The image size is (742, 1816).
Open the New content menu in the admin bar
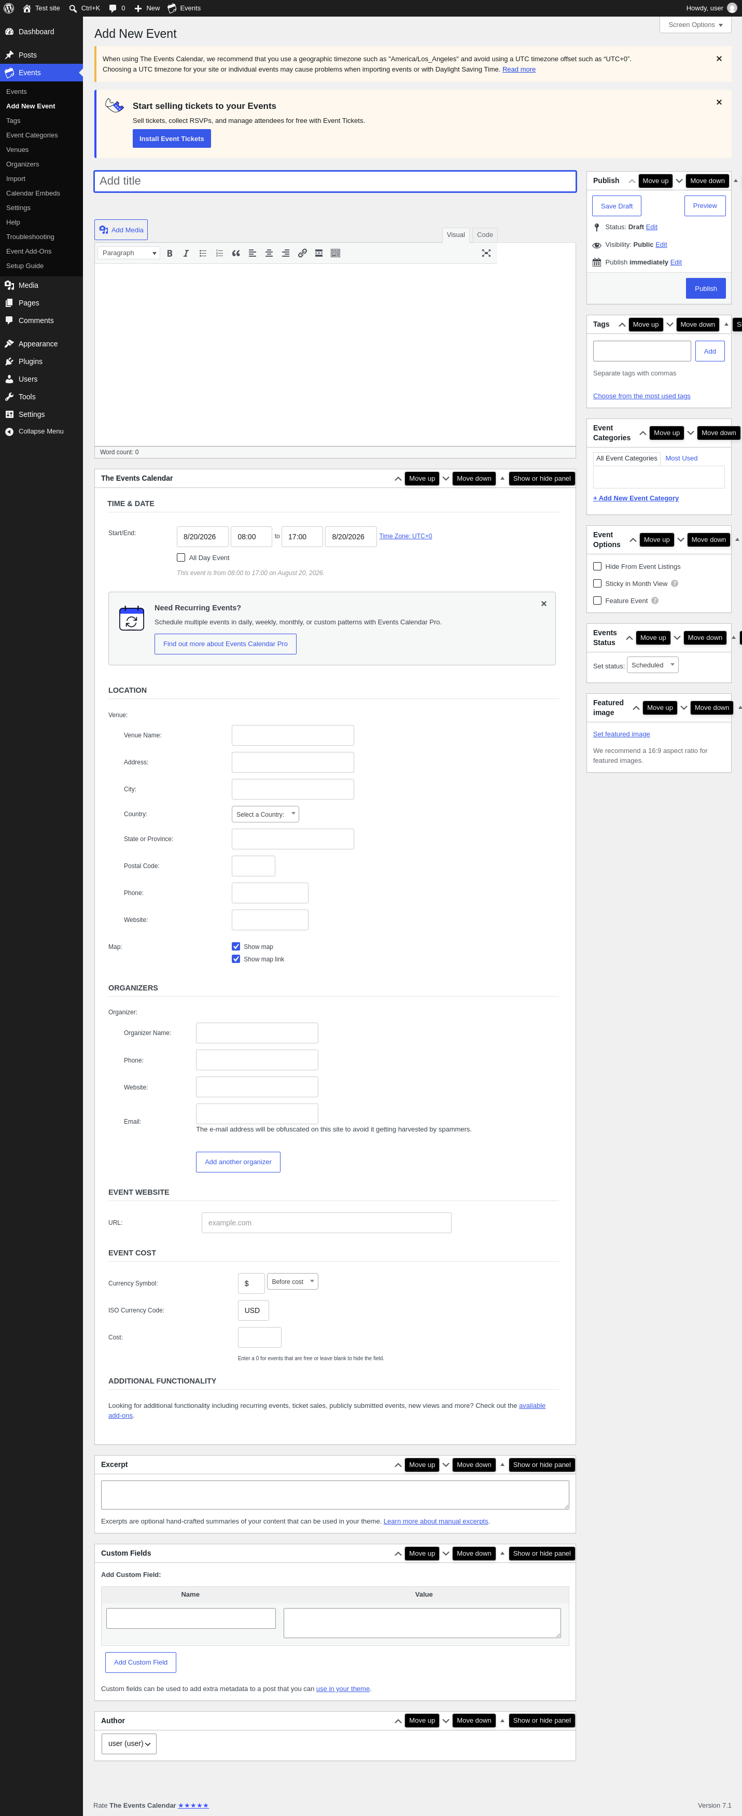click(147, 8)
